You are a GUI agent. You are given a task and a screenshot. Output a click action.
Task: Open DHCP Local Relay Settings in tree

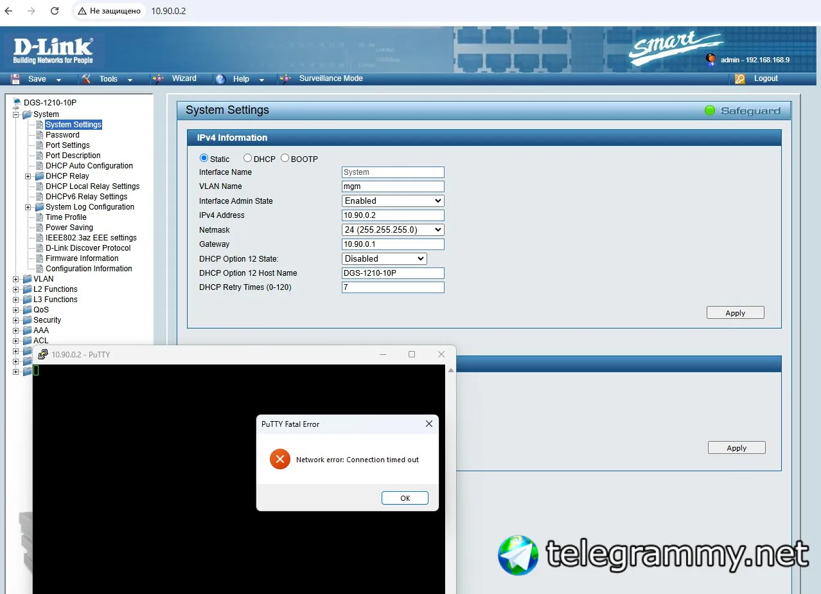tap(92, 186)
